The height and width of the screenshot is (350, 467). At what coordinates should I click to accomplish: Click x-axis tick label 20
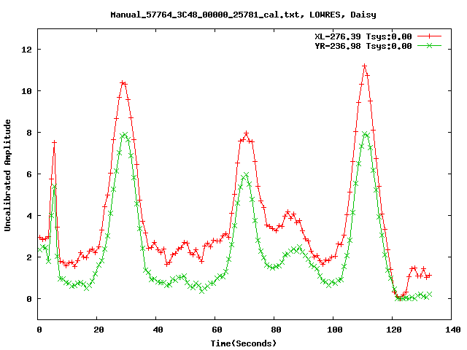(x=99, y=330)
